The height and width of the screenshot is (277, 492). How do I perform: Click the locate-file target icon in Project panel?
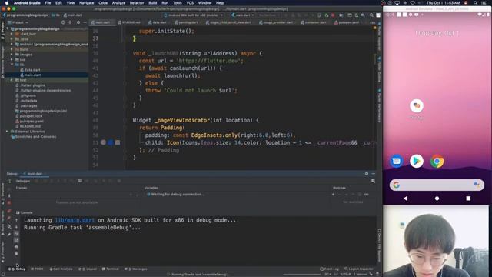coord(63,22)
